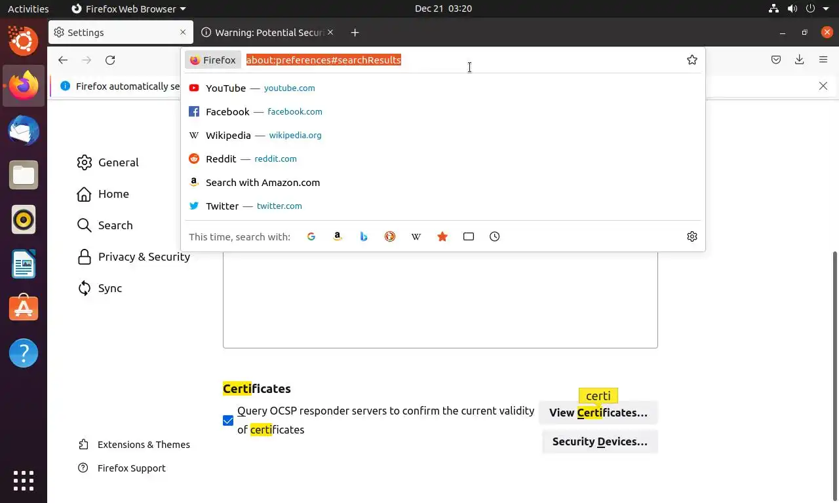
Task: Go back one page
Action: click(x=63, y=60)
